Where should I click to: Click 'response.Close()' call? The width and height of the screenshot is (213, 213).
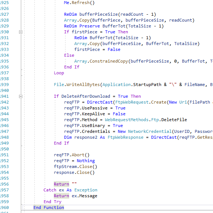pos(74,172)
